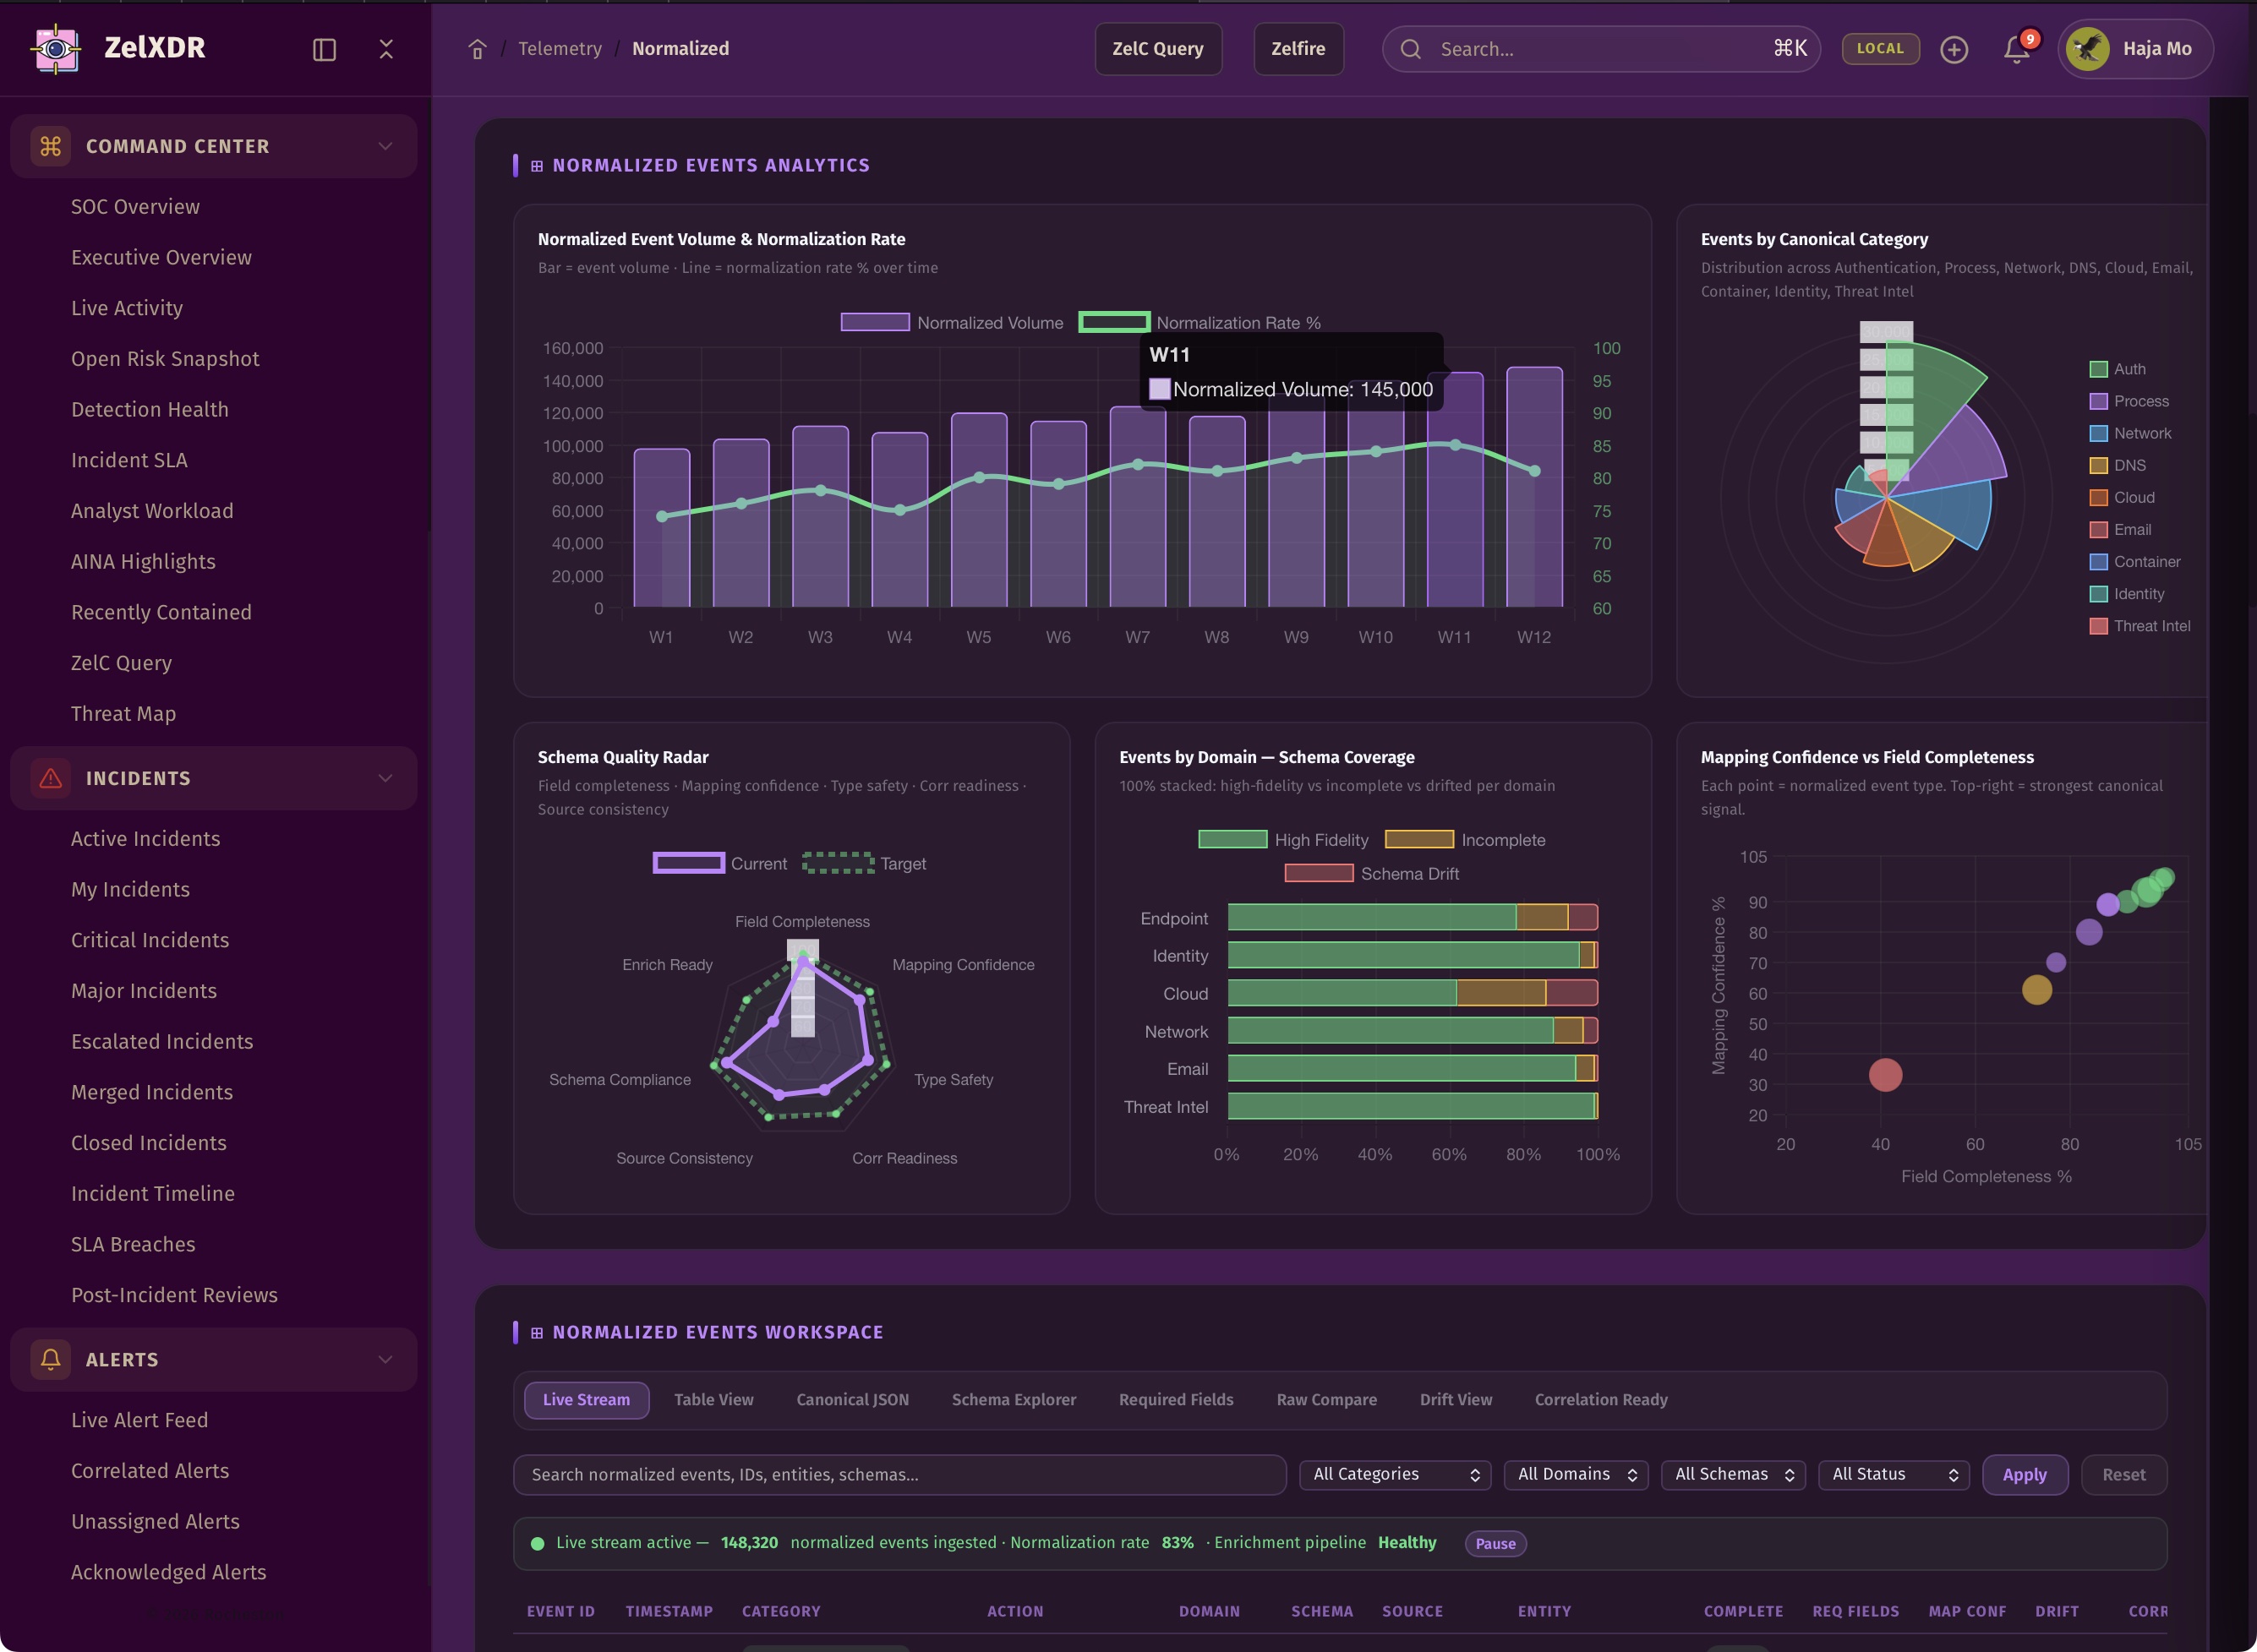Click the plus circle add icon
Viewport: 2257px width, 1652px height.
point(1954,49)
